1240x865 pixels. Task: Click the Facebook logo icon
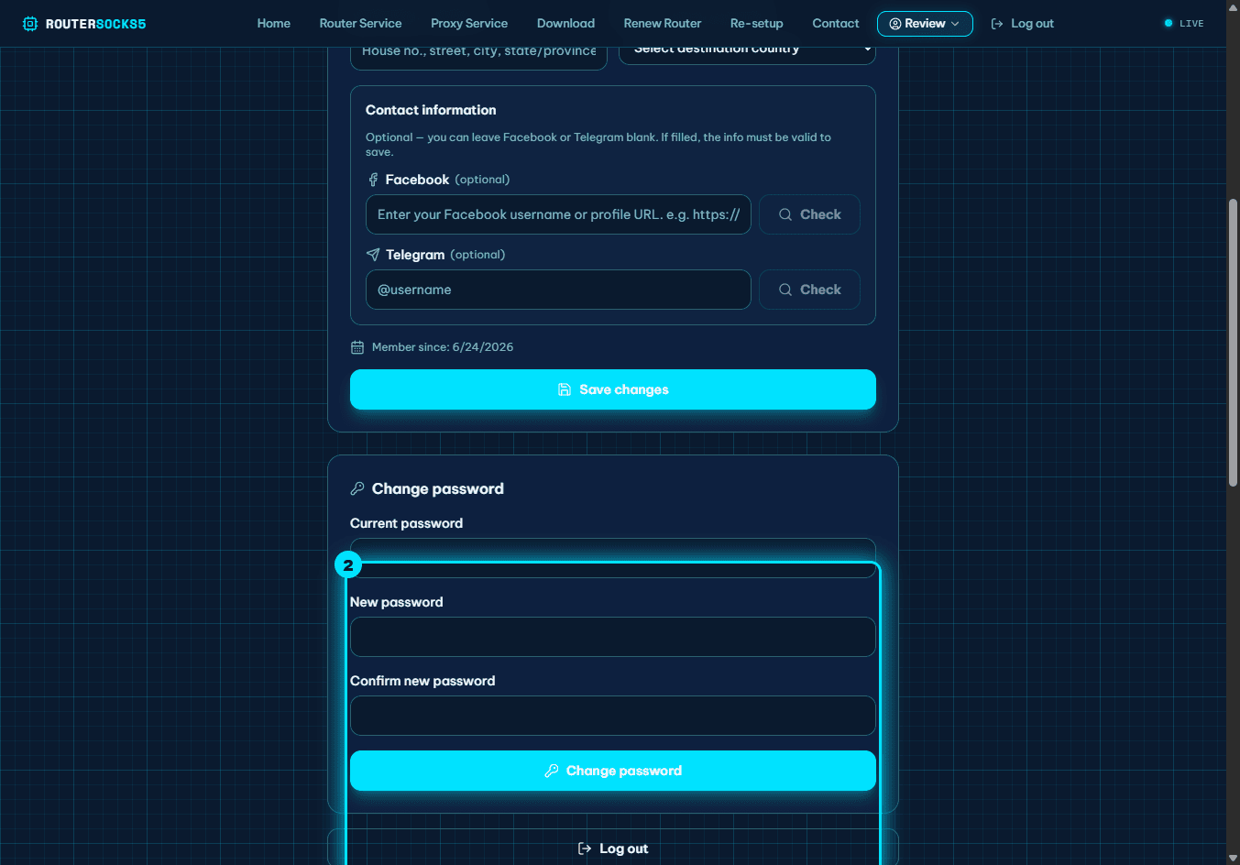[373, 180]
